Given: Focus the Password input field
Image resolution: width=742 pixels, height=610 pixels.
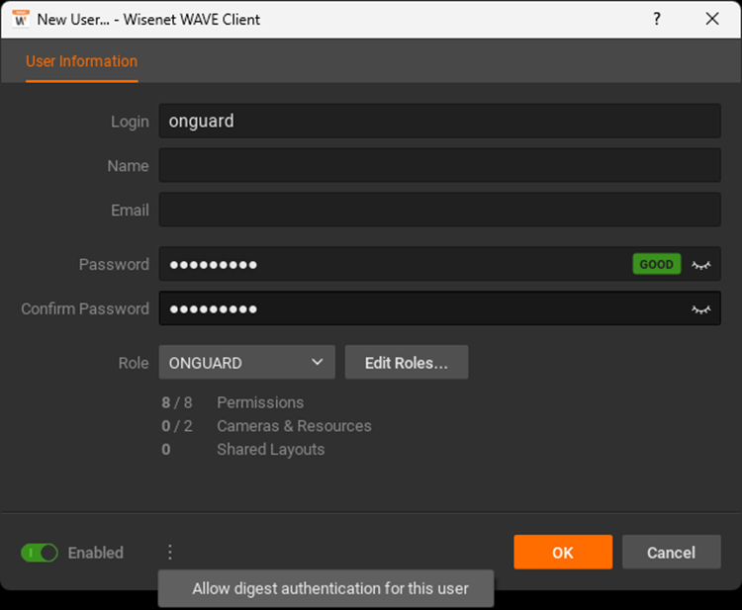Looking at the screenshot, I should [x=439, y=264].
